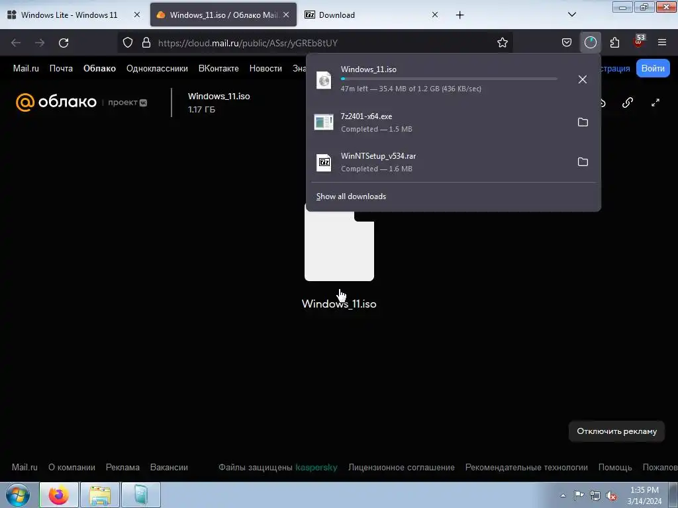Viewport: 678px width, 508px height.
Task: Reload the current page
Action: (x=64, y=43)
